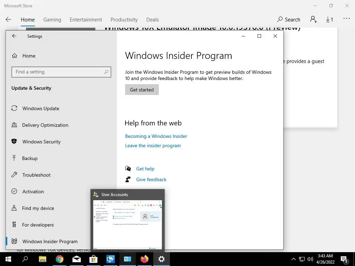Select Activation in the sidebar
Image resolution: width=355 pixels, height=266 pixels.
pyautogui.click(x=33, y=192)
